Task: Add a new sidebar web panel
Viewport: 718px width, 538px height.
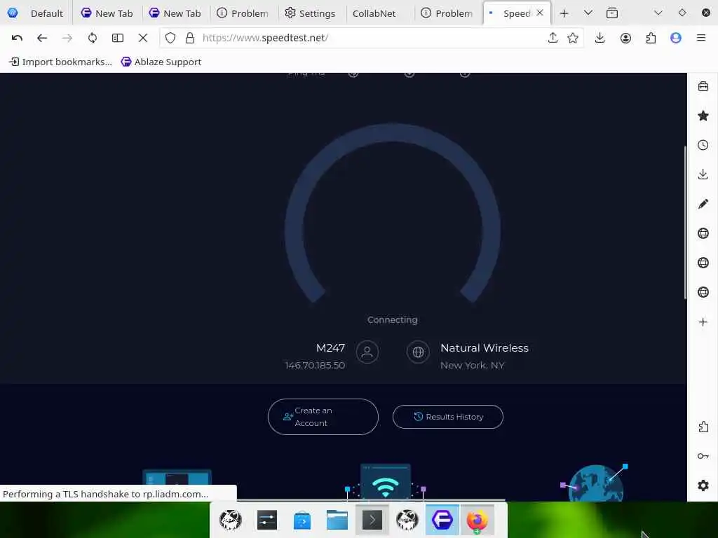Action: pyautogui.click(x=703, y=322)
